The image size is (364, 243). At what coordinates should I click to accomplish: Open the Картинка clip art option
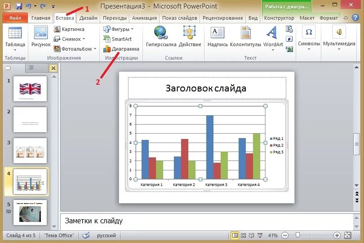click(69, 29)
